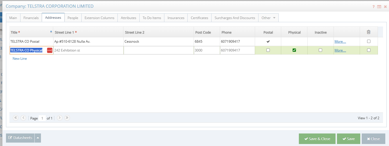Add a New Line to addresses

[20, 59]
